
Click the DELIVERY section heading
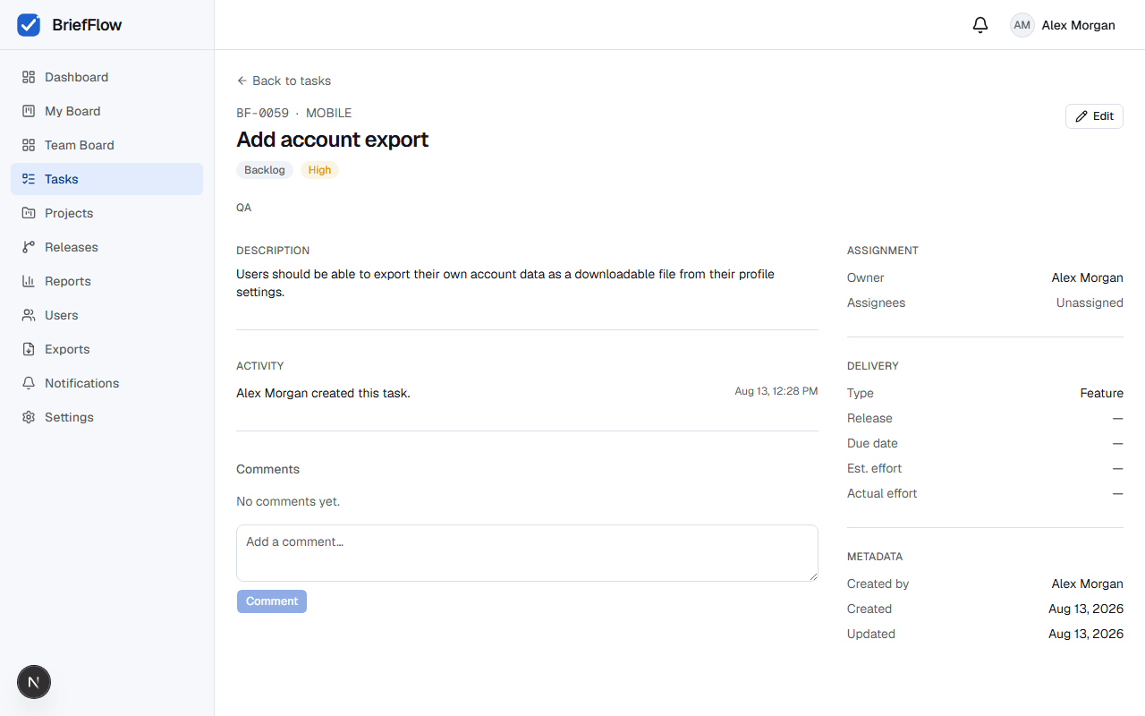click(873, 366)
